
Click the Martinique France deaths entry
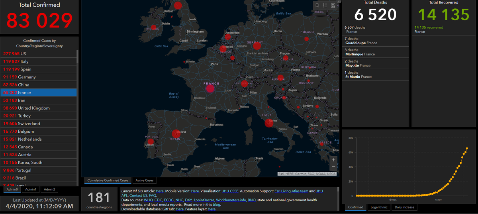tap(376, 52)
